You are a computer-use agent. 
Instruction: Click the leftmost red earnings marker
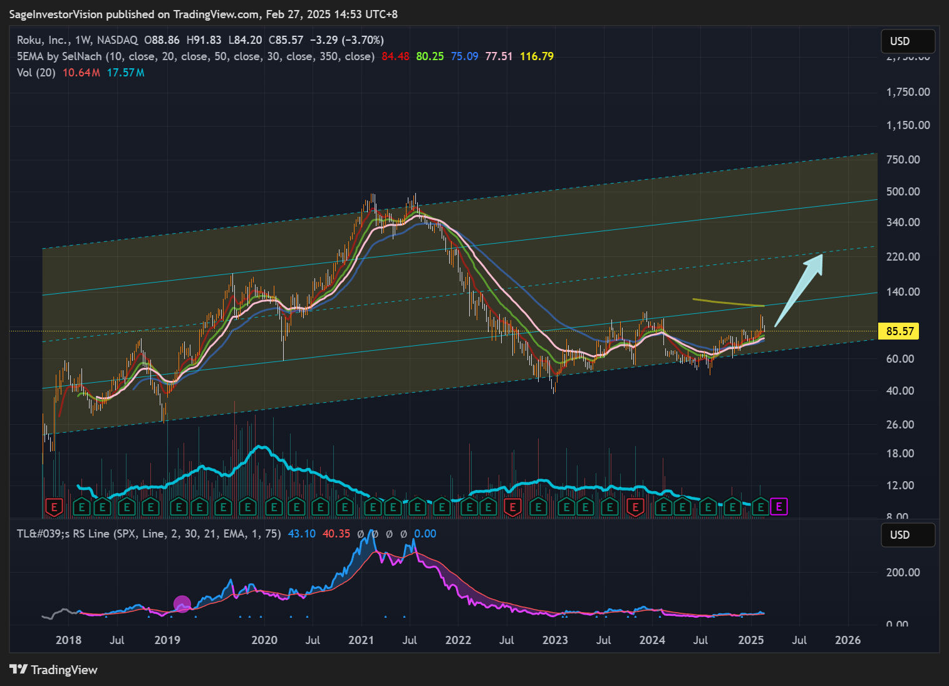click(54, 507)
